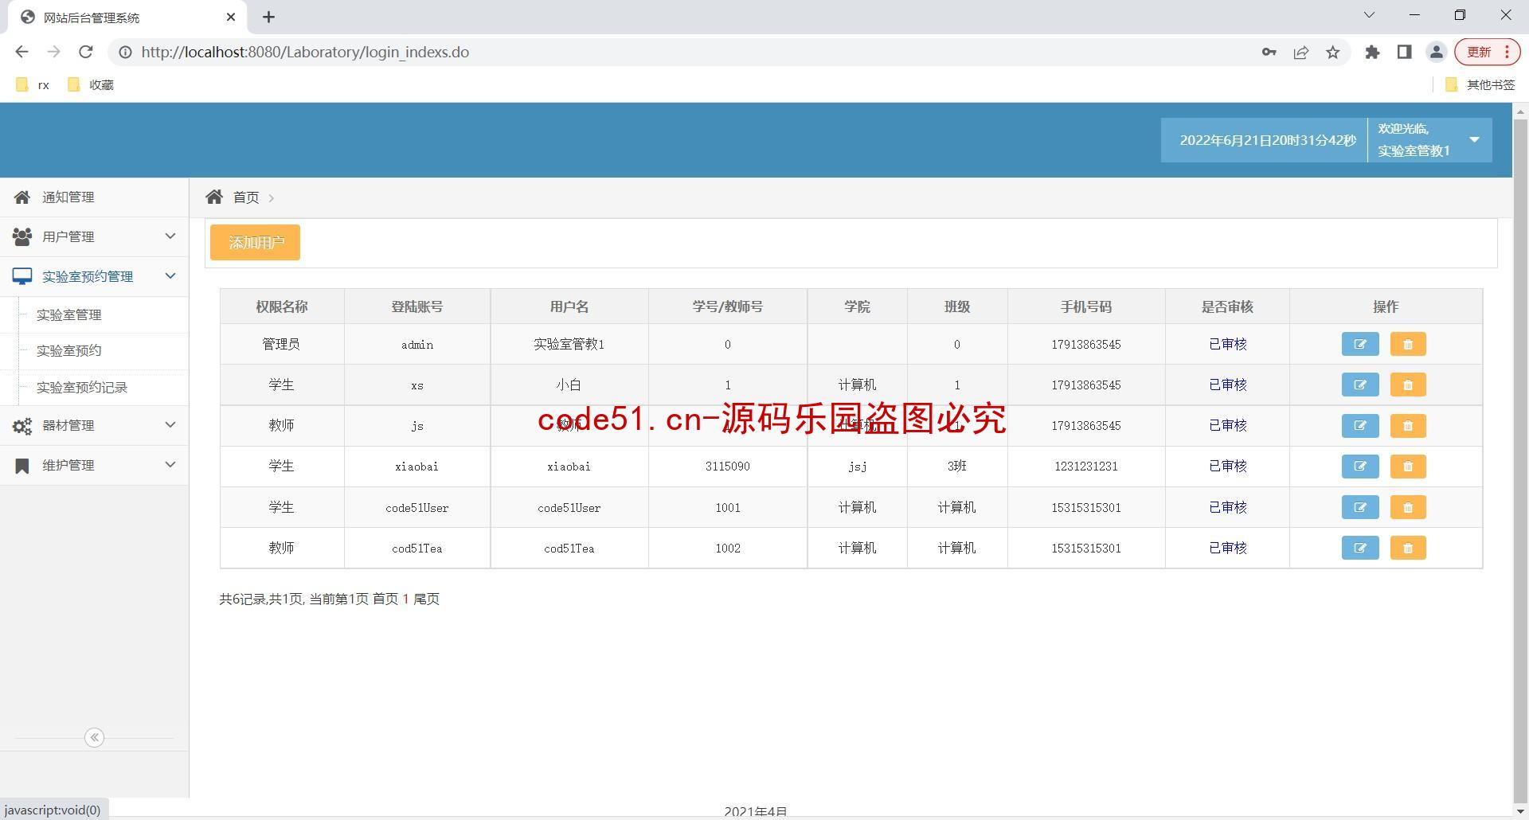The height and width of the screenshot is (820, 1529).
Task: Edit the code51User row
Action: (x=1359, y=508)
